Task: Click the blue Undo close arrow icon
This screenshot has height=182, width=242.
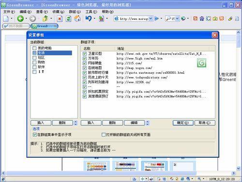Action: pos(89,18)
